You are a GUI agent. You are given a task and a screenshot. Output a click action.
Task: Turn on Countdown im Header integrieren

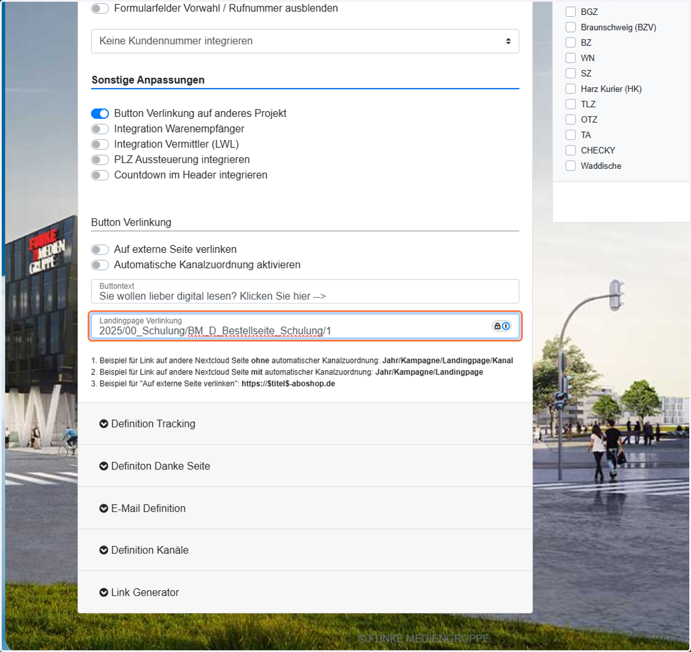[x=100, y=175]
